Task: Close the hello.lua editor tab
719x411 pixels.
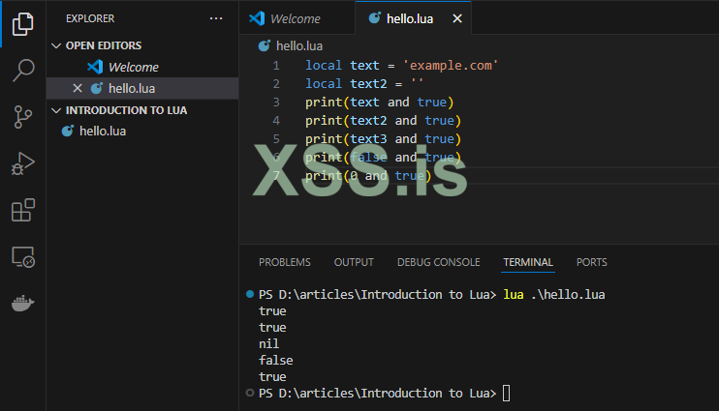Action: (x=457, y=18)
